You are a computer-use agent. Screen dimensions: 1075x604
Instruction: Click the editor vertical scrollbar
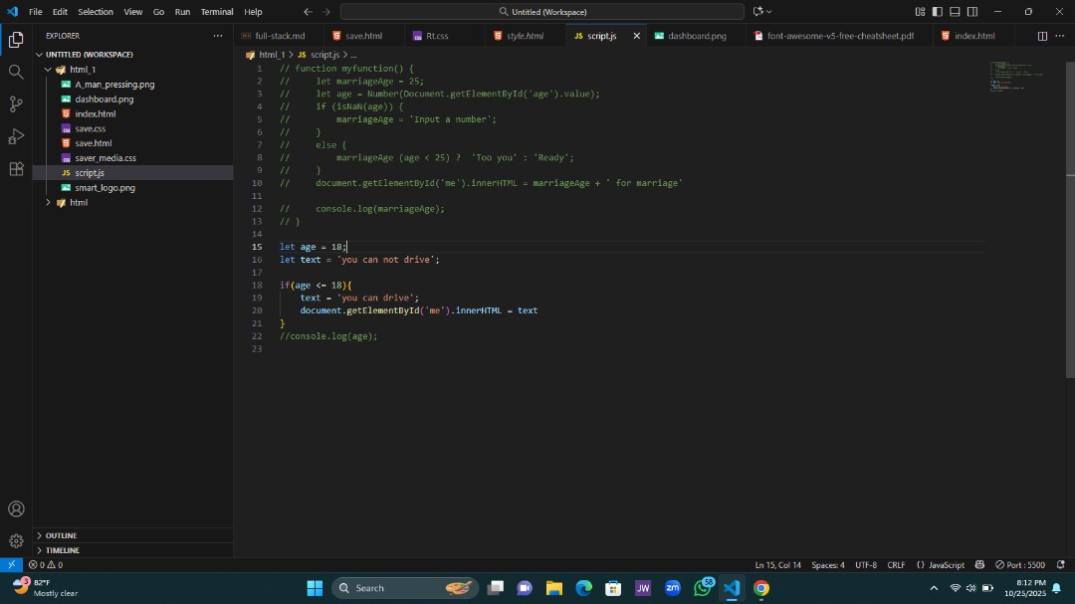(1070, 219)
